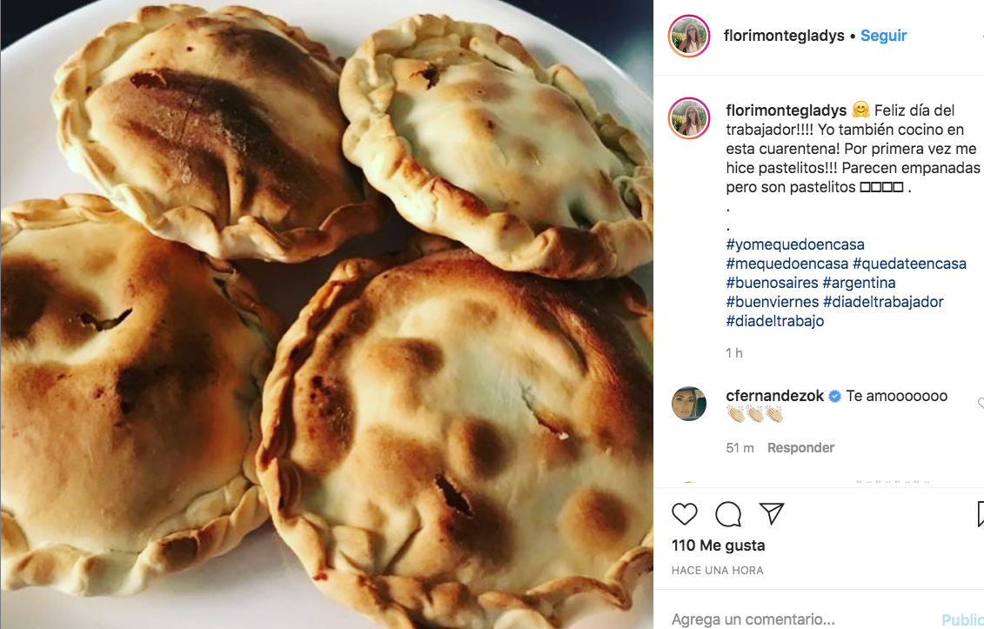The image size is (984, 629).
Task: Open the florimontegladys header profile picture
Action: (x=689, y=36)
